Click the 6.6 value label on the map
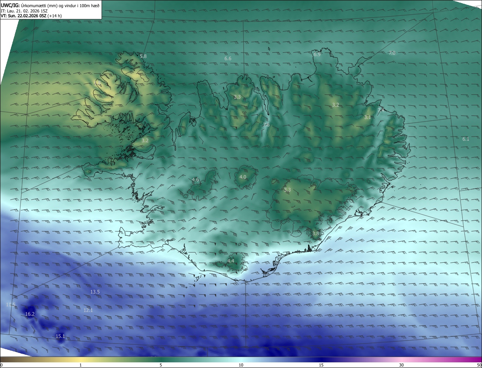The image size is (482, 368). [x=228, y=59]
